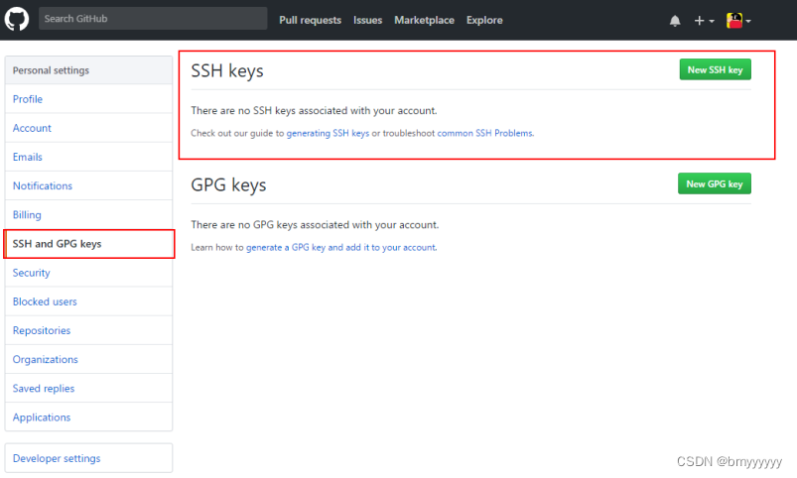Open Issues in top navigation
The image size is (797, 478).
point(367,20)
